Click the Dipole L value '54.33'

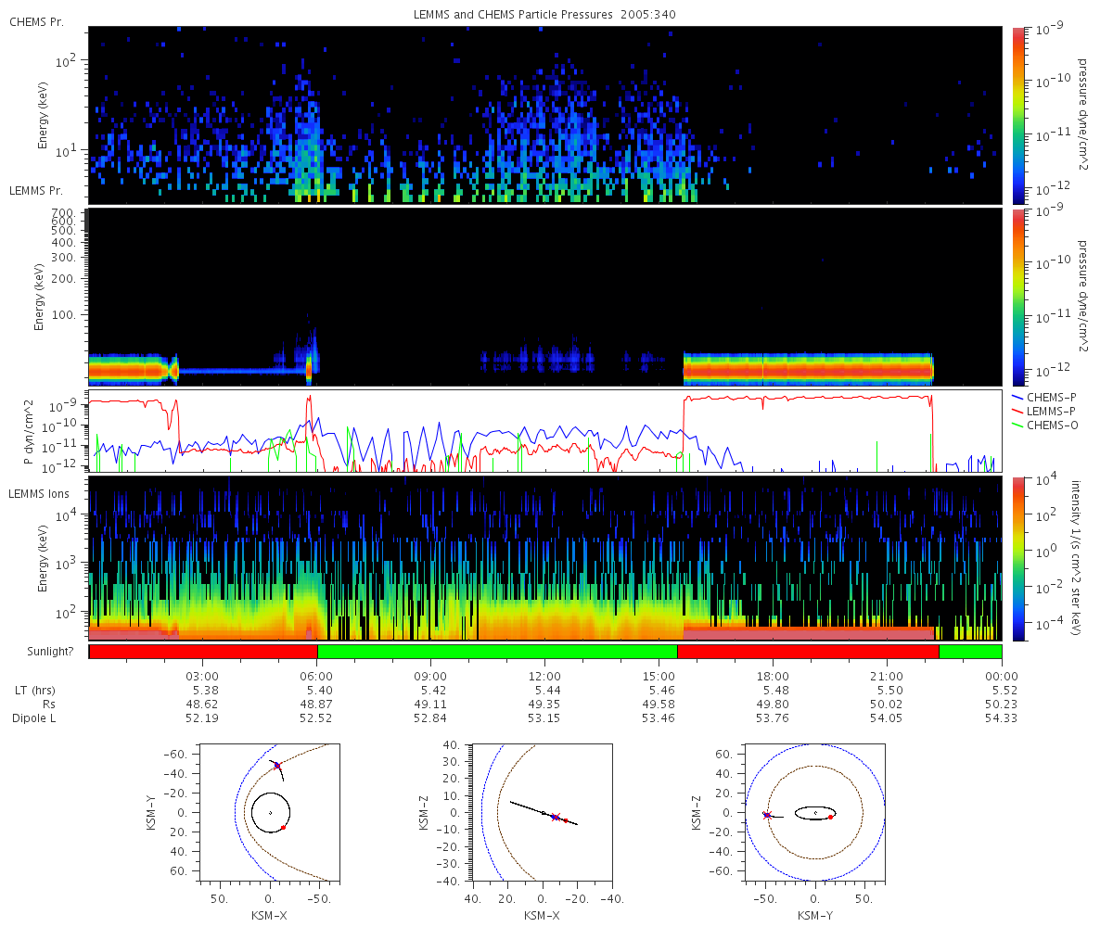(x=1002, y=717)
